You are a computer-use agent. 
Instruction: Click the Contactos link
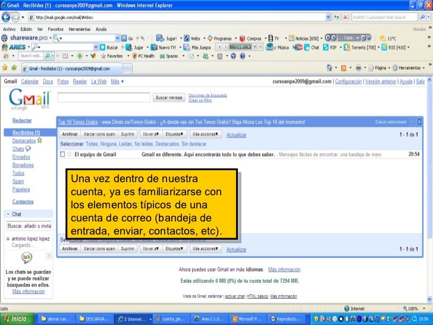click(23, 202)
